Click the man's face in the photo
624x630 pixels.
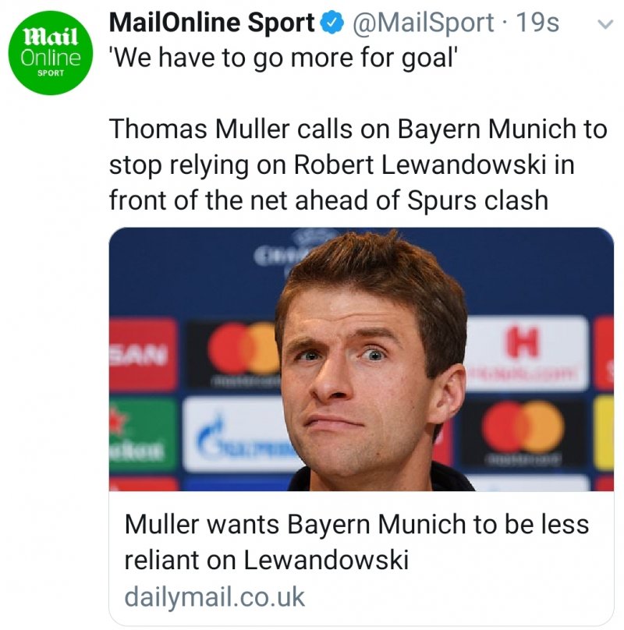356,373
